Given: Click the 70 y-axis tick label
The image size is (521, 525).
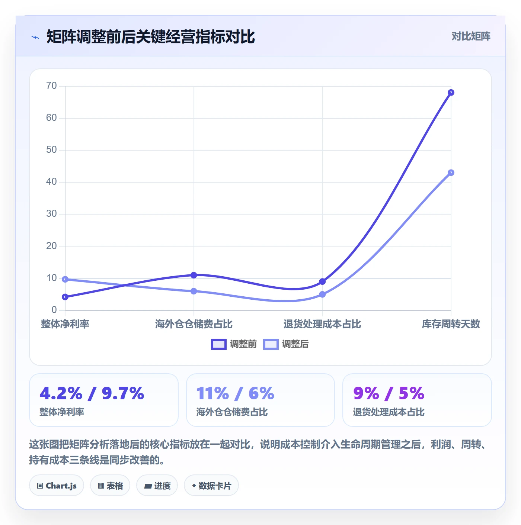Looking at the screenshot, I should click(x=51, y=86).
